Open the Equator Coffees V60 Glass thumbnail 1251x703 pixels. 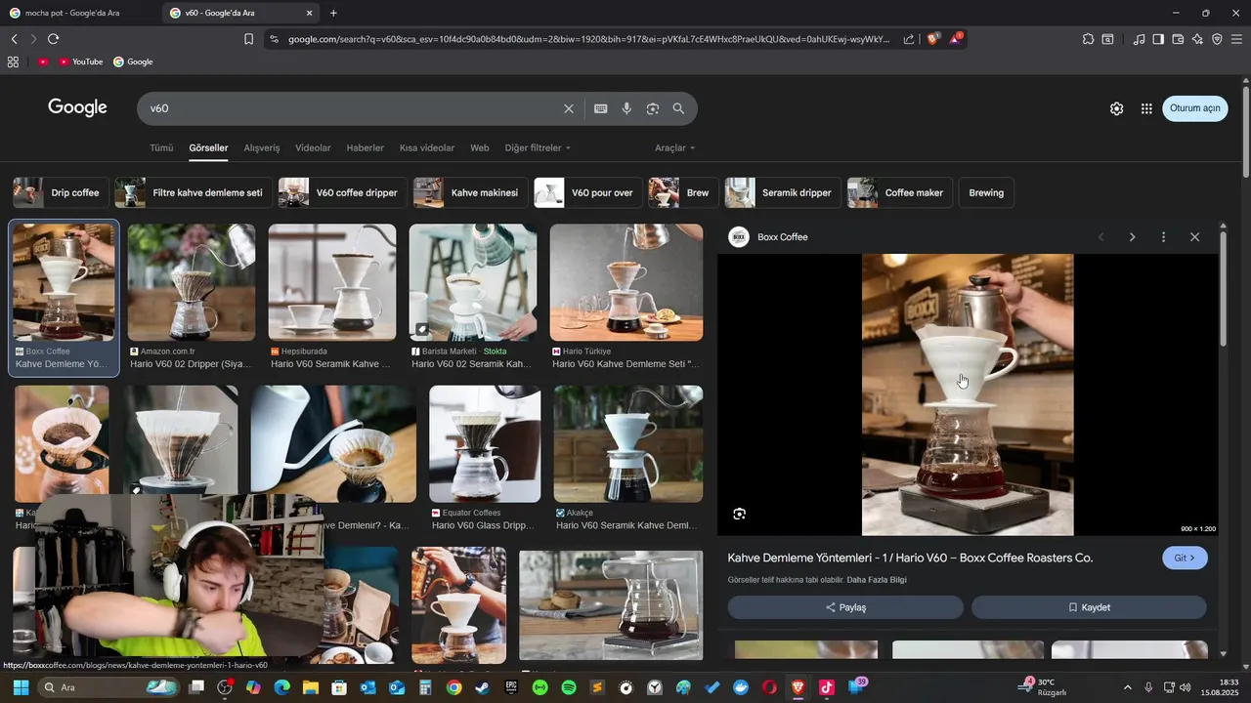[x=485, y=443]
